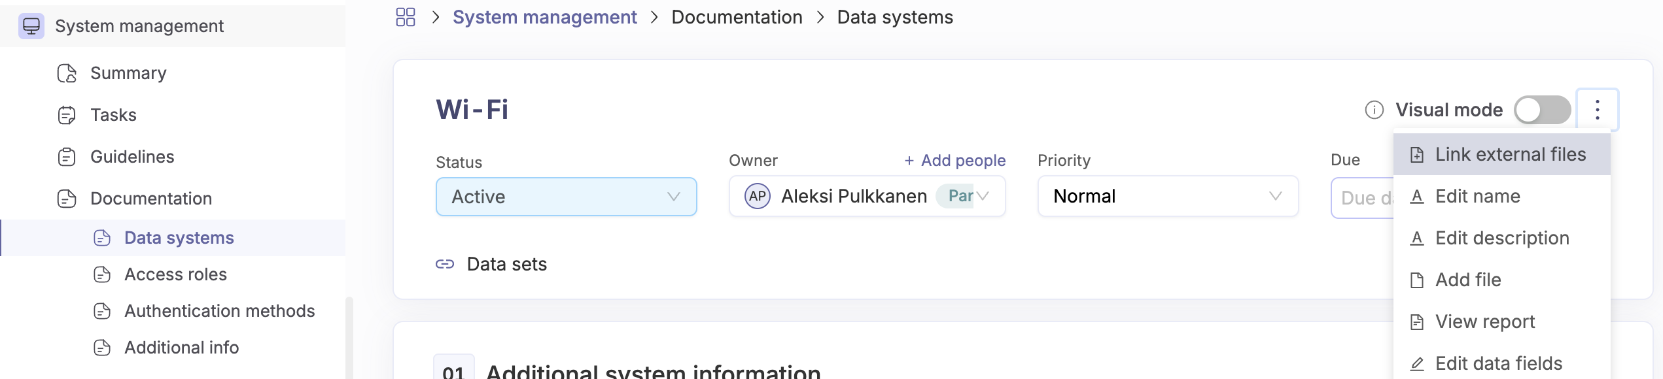
Task: Click the Tasks sidebar icon
Action: [x=67, y=115]
